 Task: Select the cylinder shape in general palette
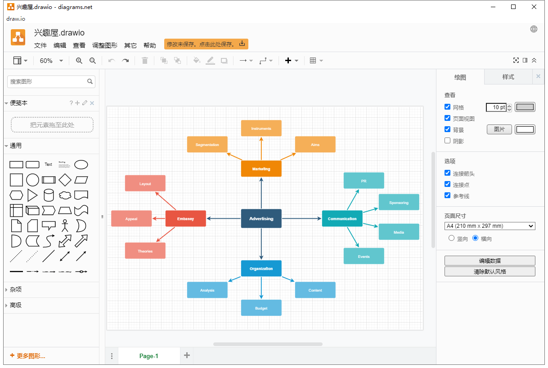pyautogui.click(x=49, y=195)
